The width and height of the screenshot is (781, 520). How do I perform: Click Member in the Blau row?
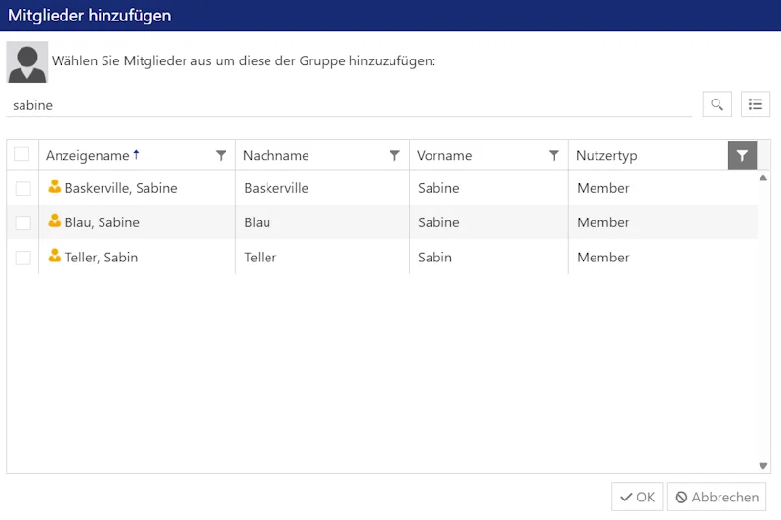603,222
